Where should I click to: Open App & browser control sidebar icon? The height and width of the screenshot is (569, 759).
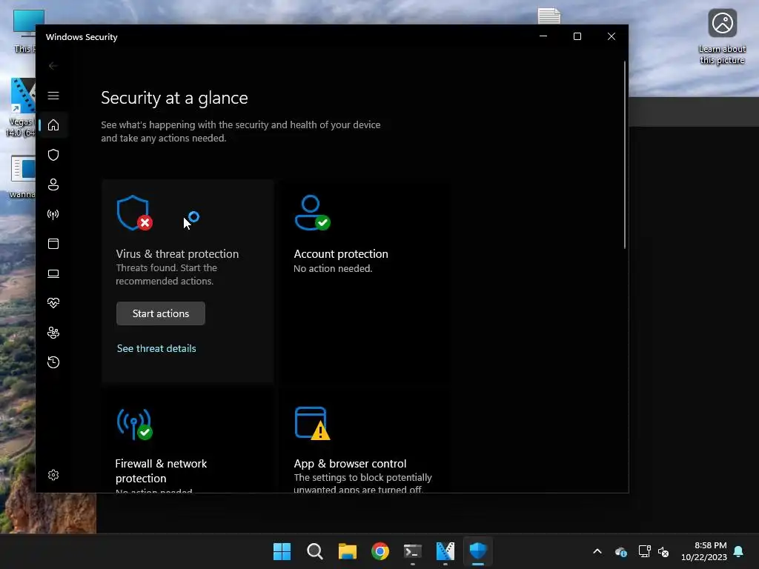(x=53, y=243)
